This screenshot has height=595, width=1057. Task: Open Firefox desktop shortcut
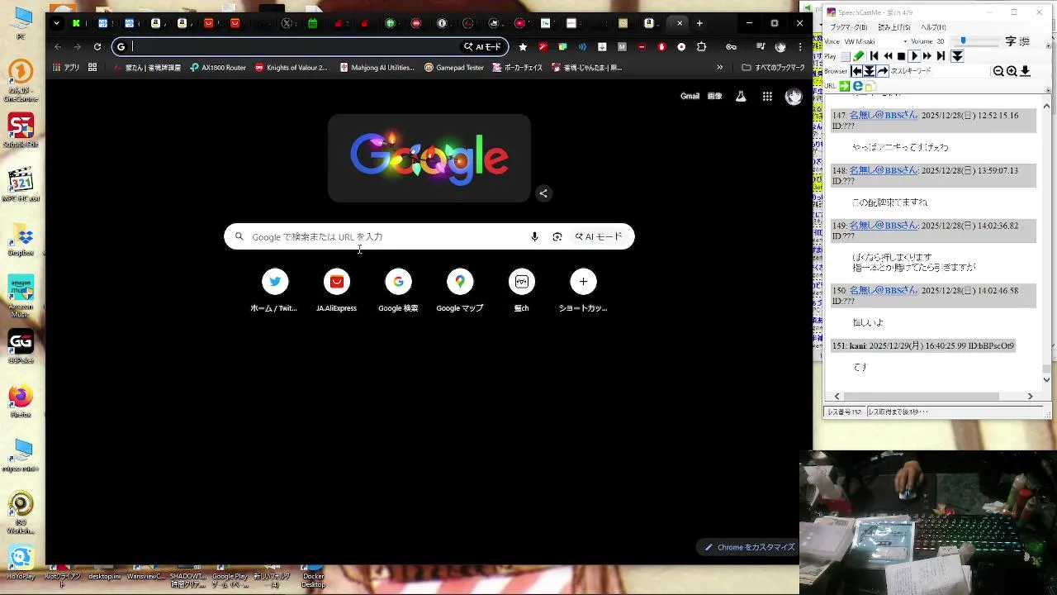point(21,401)
